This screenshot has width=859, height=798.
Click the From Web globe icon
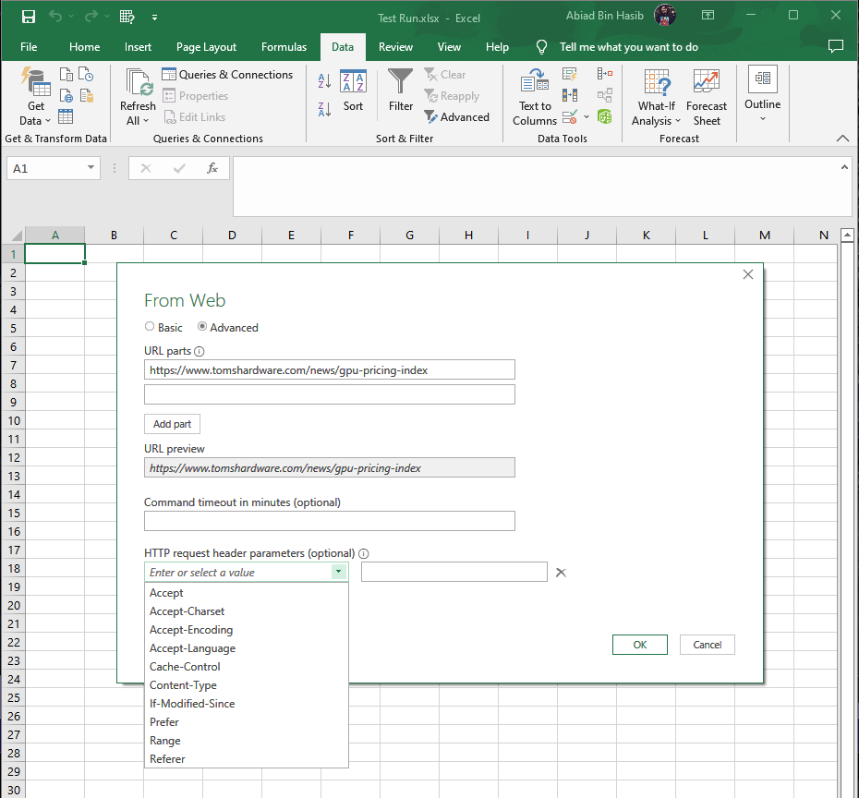click(x=66, y=96)
